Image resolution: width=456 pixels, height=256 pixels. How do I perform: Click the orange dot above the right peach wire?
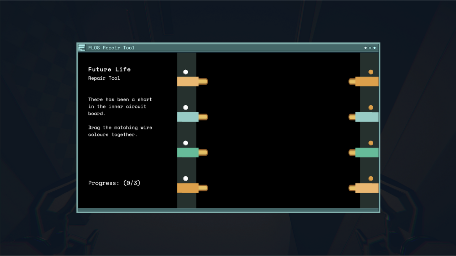click(371, 178)
